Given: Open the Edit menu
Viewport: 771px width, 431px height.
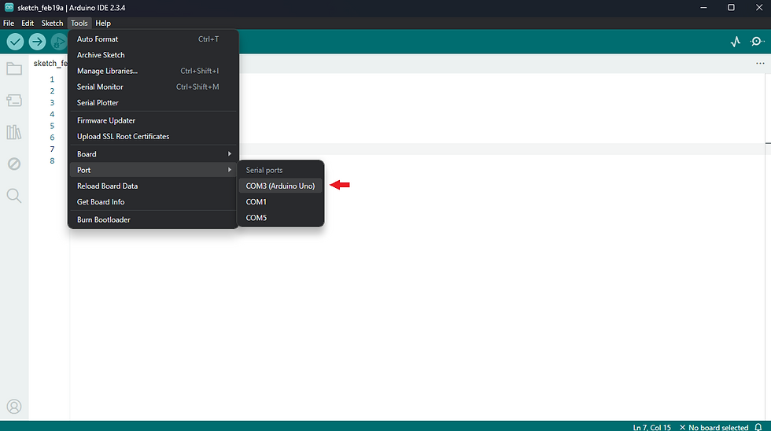Looking at the screenshot, I should point(28,23).
